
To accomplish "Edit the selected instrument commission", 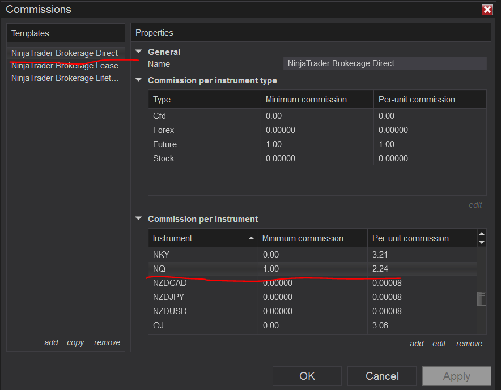I will point(439,344).
